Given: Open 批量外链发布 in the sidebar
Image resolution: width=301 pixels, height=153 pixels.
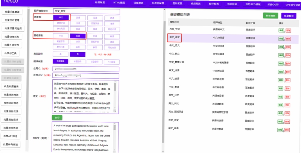Looking at the screenshot, I should pos(12,45).
